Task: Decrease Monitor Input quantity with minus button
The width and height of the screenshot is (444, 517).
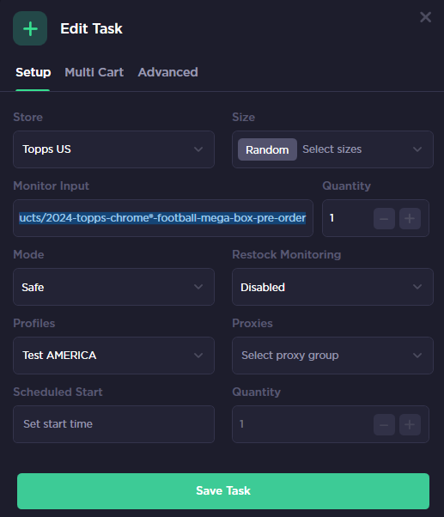Action: click(384, 218)
